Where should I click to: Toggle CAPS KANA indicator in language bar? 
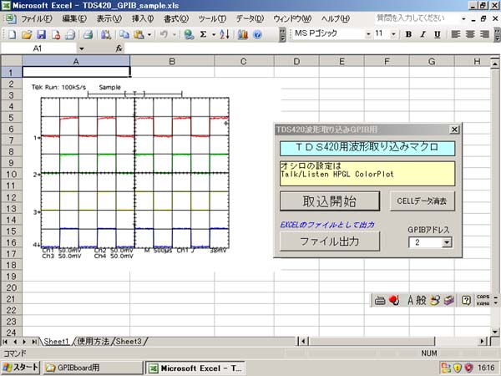[483, 300]
